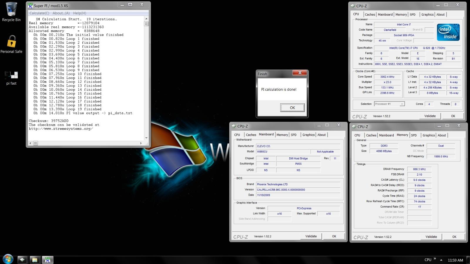Select CPU tab in Mainboard CPU-Z window
Image resolution: width=470 pixels, height=264 pixels.
pyautogui.click(x=237, y=135)
